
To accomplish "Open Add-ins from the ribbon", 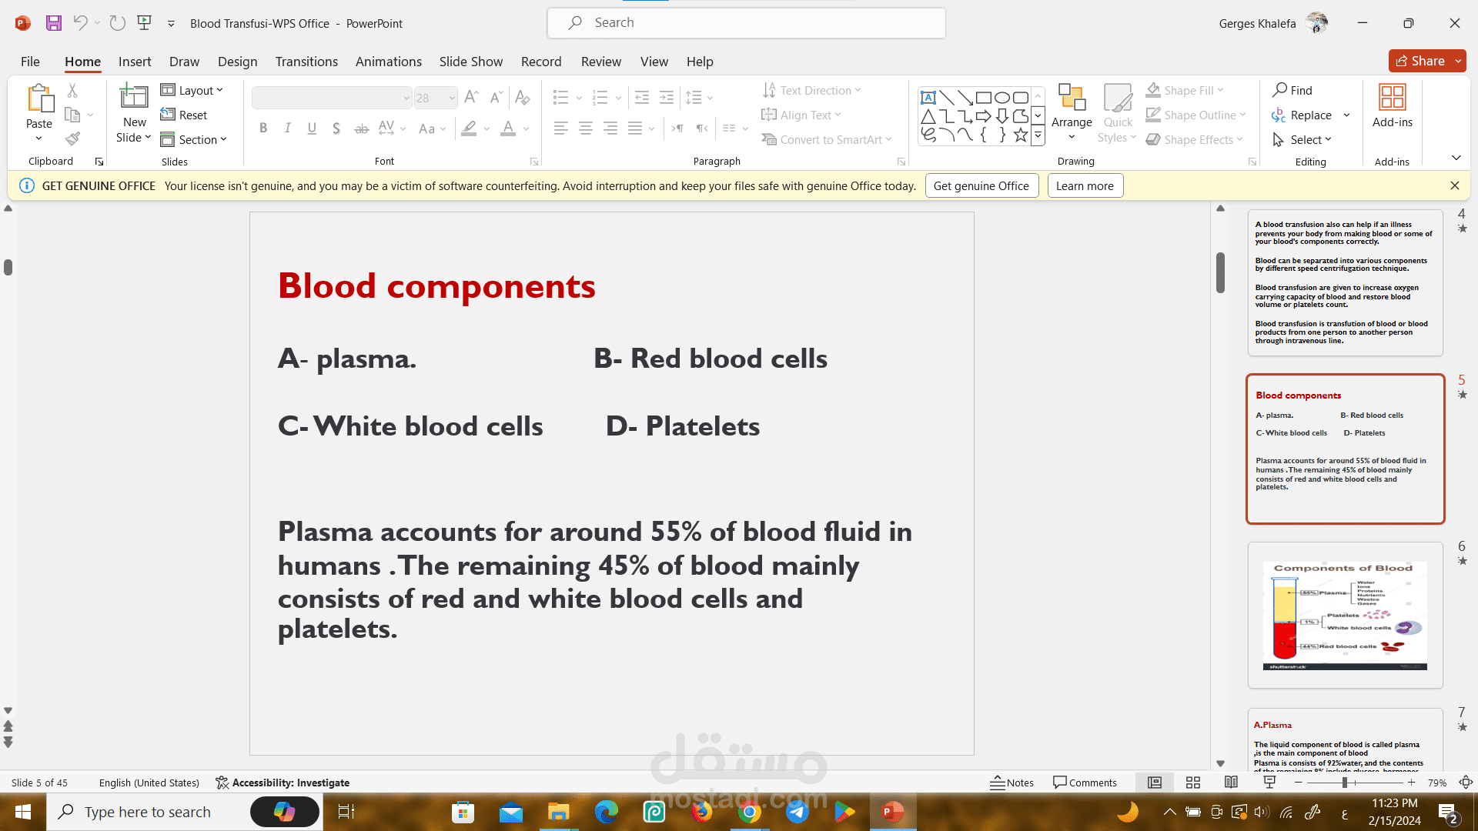I will [1392, 106].
